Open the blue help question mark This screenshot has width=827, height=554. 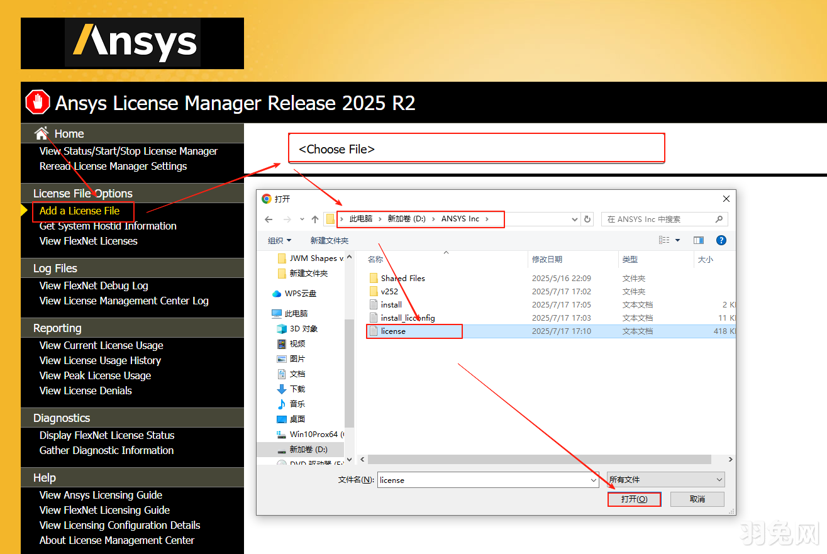pyautogui.click(x=721, y=240)
